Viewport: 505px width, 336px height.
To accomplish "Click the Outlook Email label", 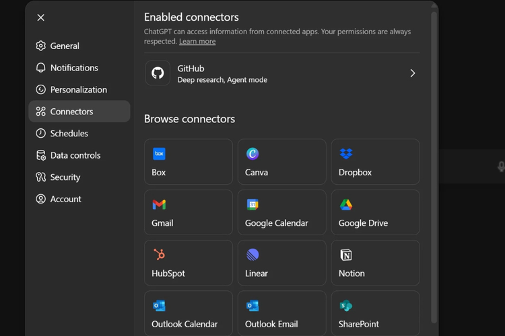I will tap(271, 324).
